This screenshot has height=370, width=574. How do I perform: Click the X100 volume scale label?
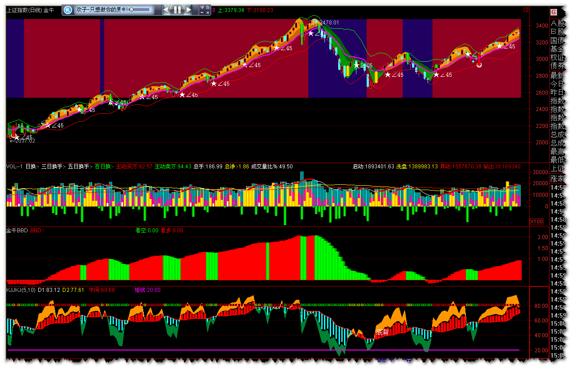click(x=536, y=221)
